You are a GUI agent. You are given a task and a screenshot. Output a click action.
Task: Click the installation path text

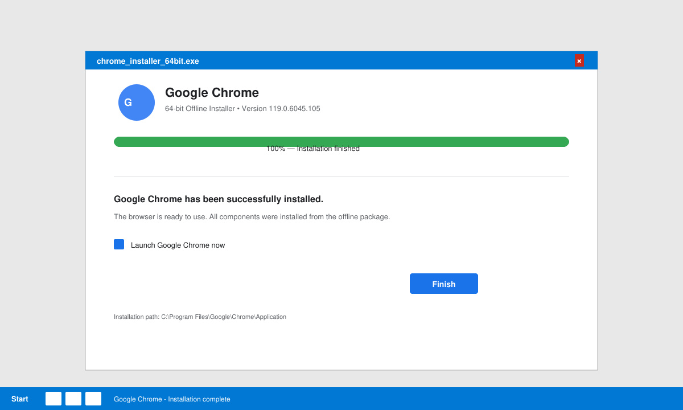(x=200, y=317)
